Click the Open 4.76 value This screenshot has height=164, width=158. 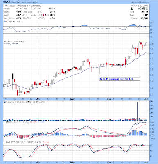point(18,9)
